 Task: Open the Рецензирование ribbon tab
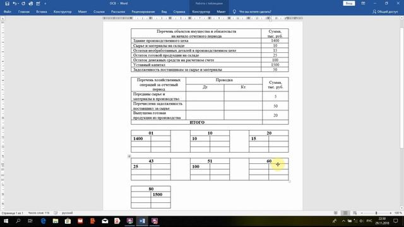pos(143,11)
